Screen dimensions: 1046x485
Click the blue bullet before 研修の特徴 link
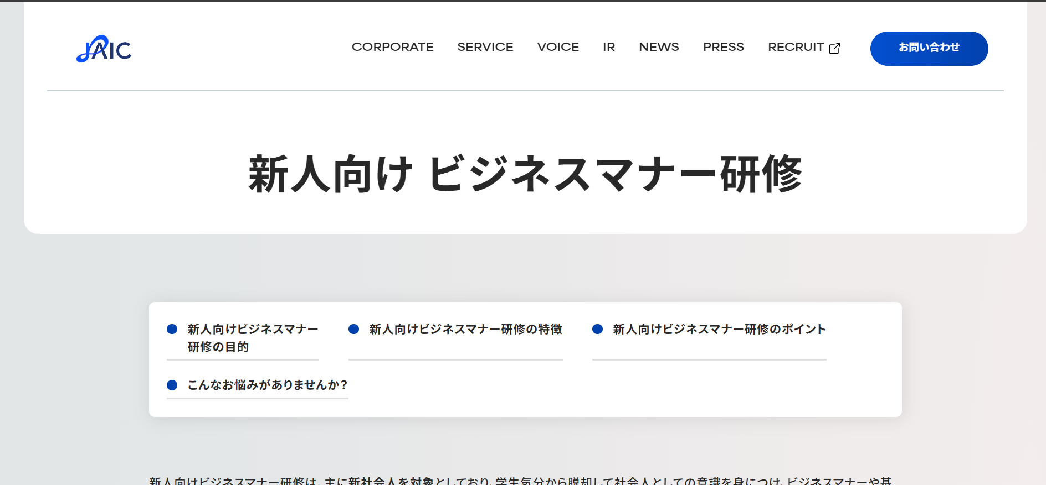coord(353,329)
